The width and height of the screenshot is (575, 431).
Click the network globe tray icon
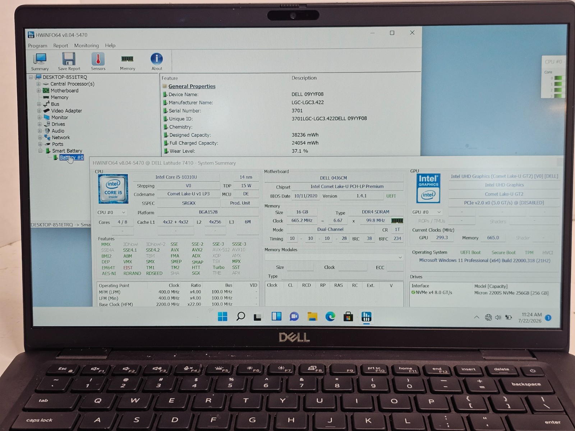(x=488, y=318)
